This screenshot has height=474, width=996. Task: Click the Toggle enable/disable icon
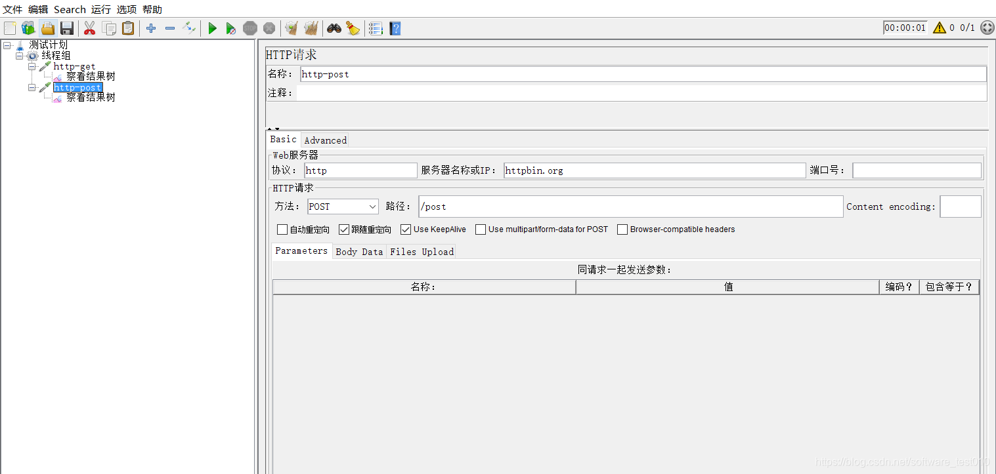pyautogui.click(x=189, y=28)
